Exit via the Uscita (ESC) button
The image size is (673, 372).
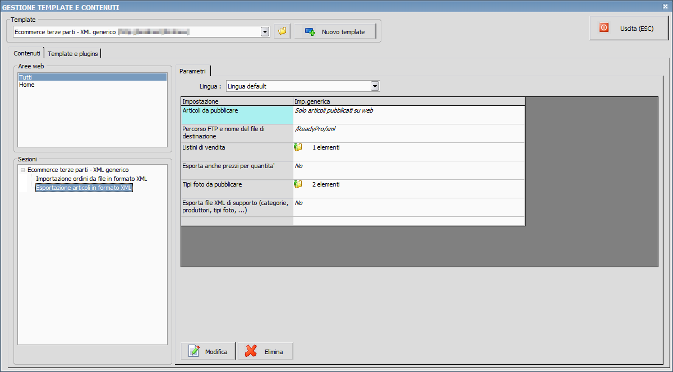[x=629, y=27]
